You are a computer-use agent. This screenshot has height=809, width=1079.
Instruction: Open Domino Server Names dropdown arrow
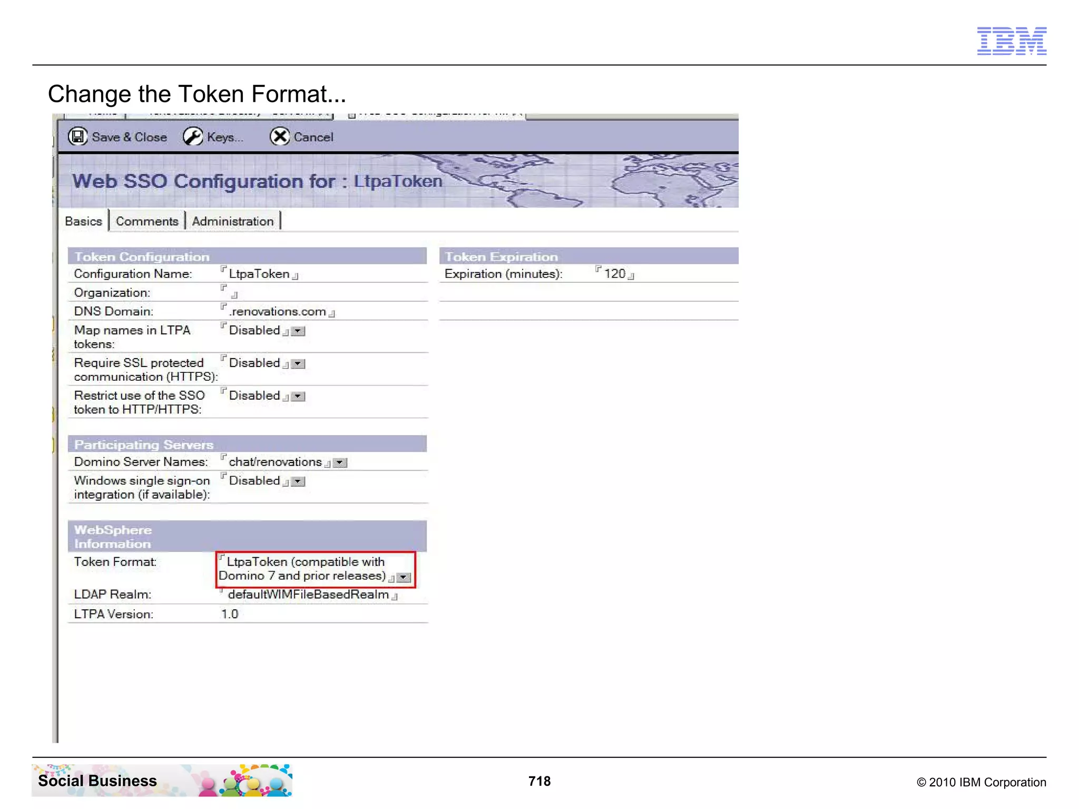coord(340,463)
